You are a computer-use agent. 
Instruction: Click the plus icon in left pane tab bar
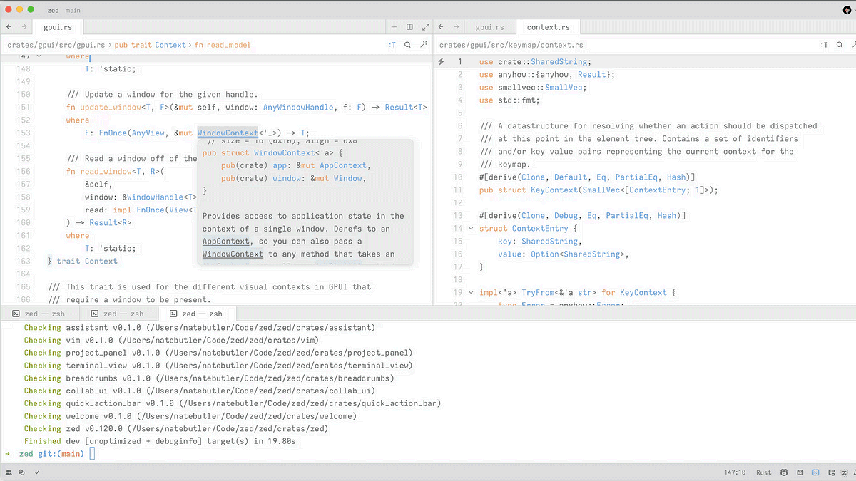(x=394, y=27)
